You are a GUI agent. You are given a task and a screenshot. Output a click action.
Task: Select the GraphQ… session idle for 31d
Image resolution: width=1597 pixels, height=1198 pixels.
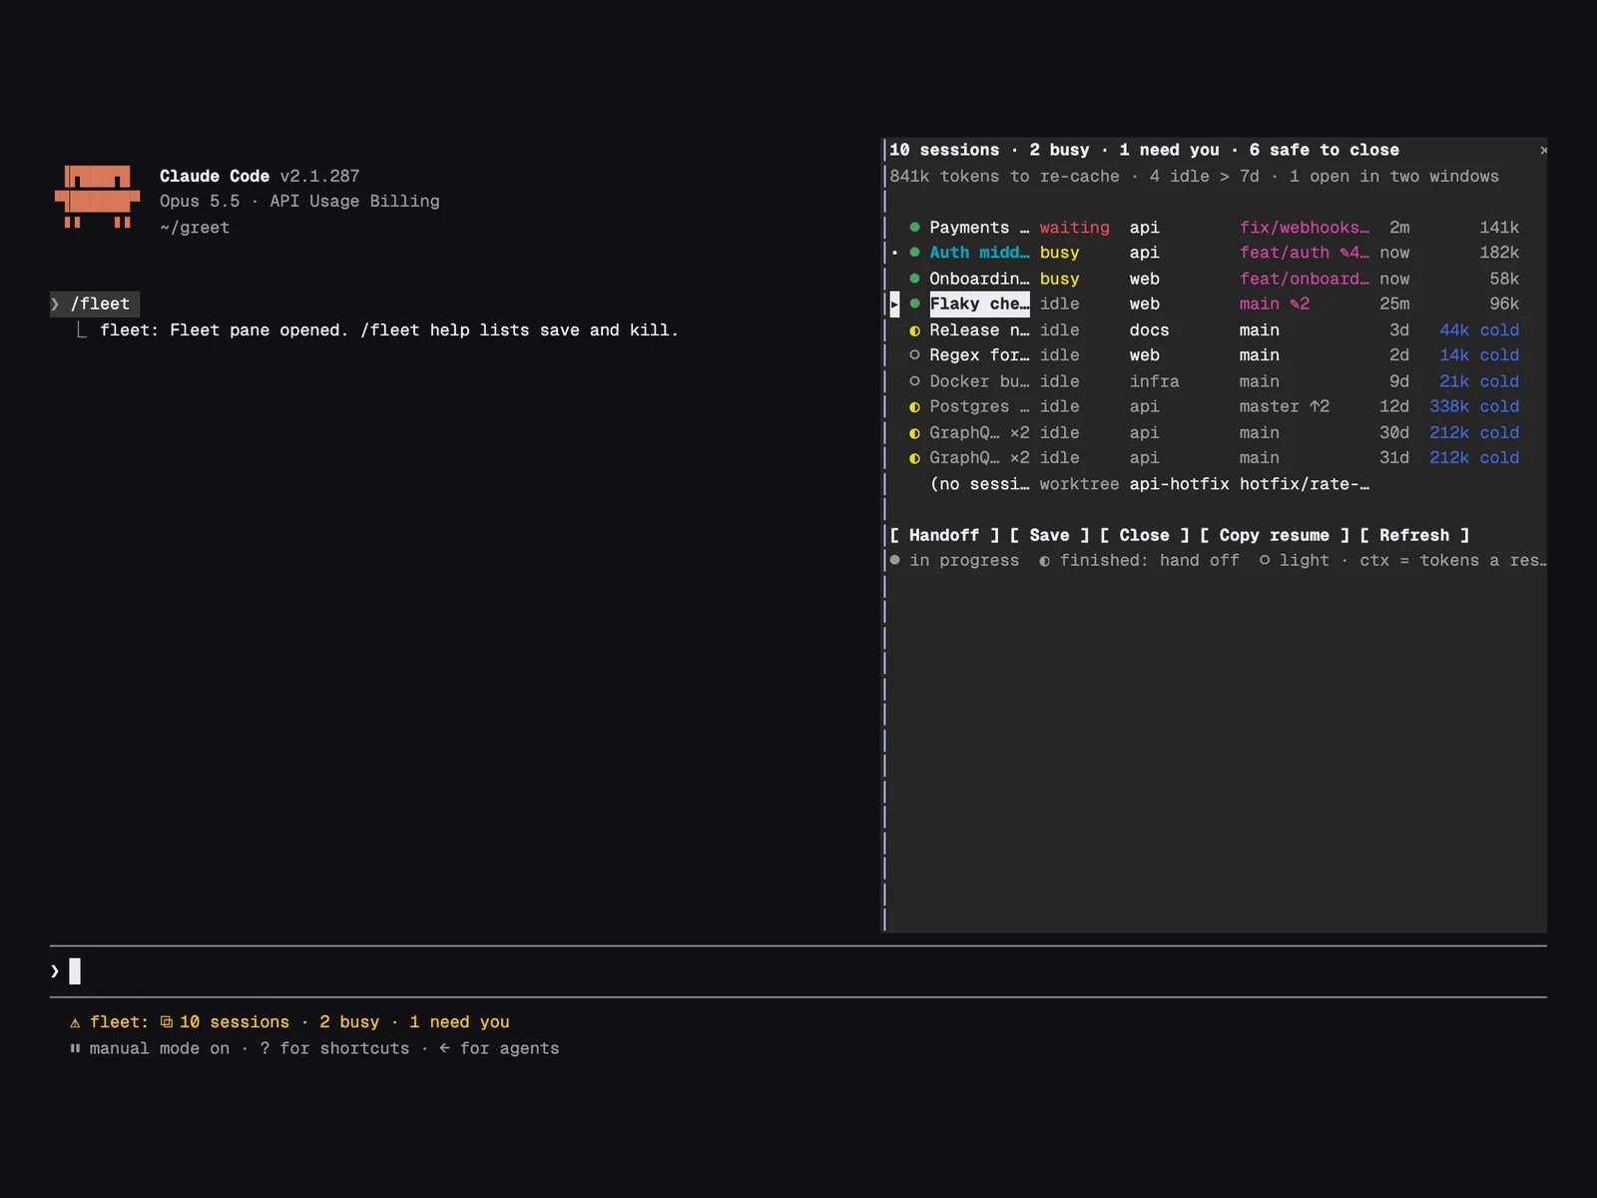tap(979, 458)
